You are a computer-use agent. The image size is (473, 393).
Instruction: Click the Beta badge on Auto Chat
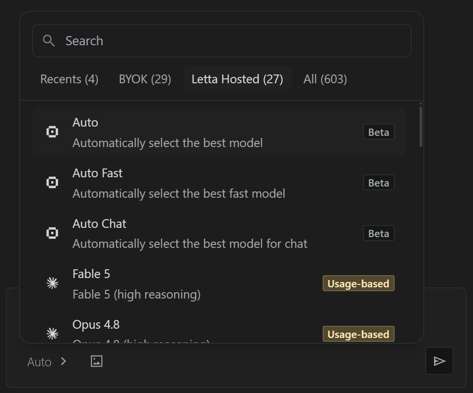pyautogui.click(x=379, y=233)
